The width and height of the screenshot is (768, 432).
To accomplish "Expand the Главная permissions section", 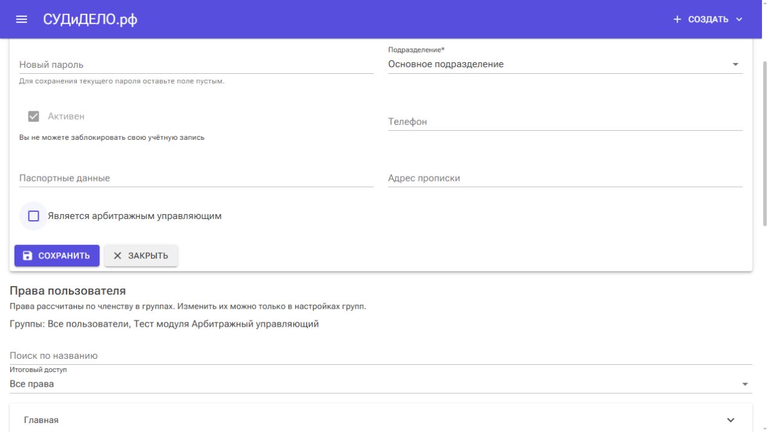I will [381, 419].
